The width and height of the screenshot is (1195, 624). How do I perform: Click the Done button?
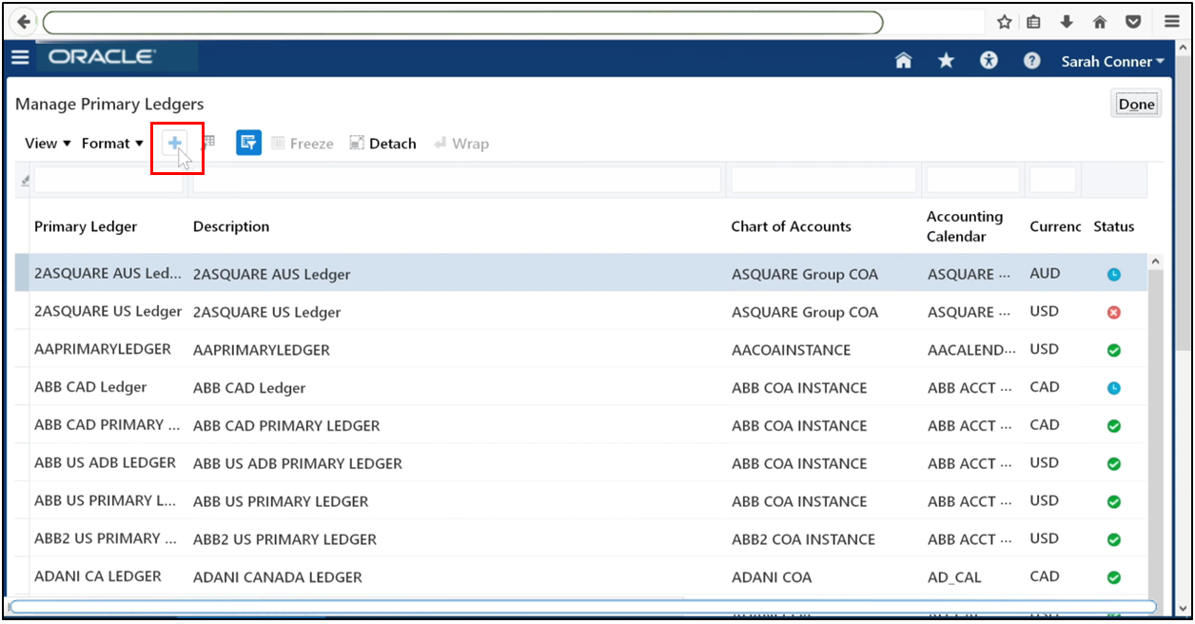point(1136,104)
